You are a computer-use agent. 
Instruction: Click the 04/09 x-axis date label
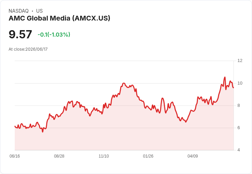(x=192, y=156)
